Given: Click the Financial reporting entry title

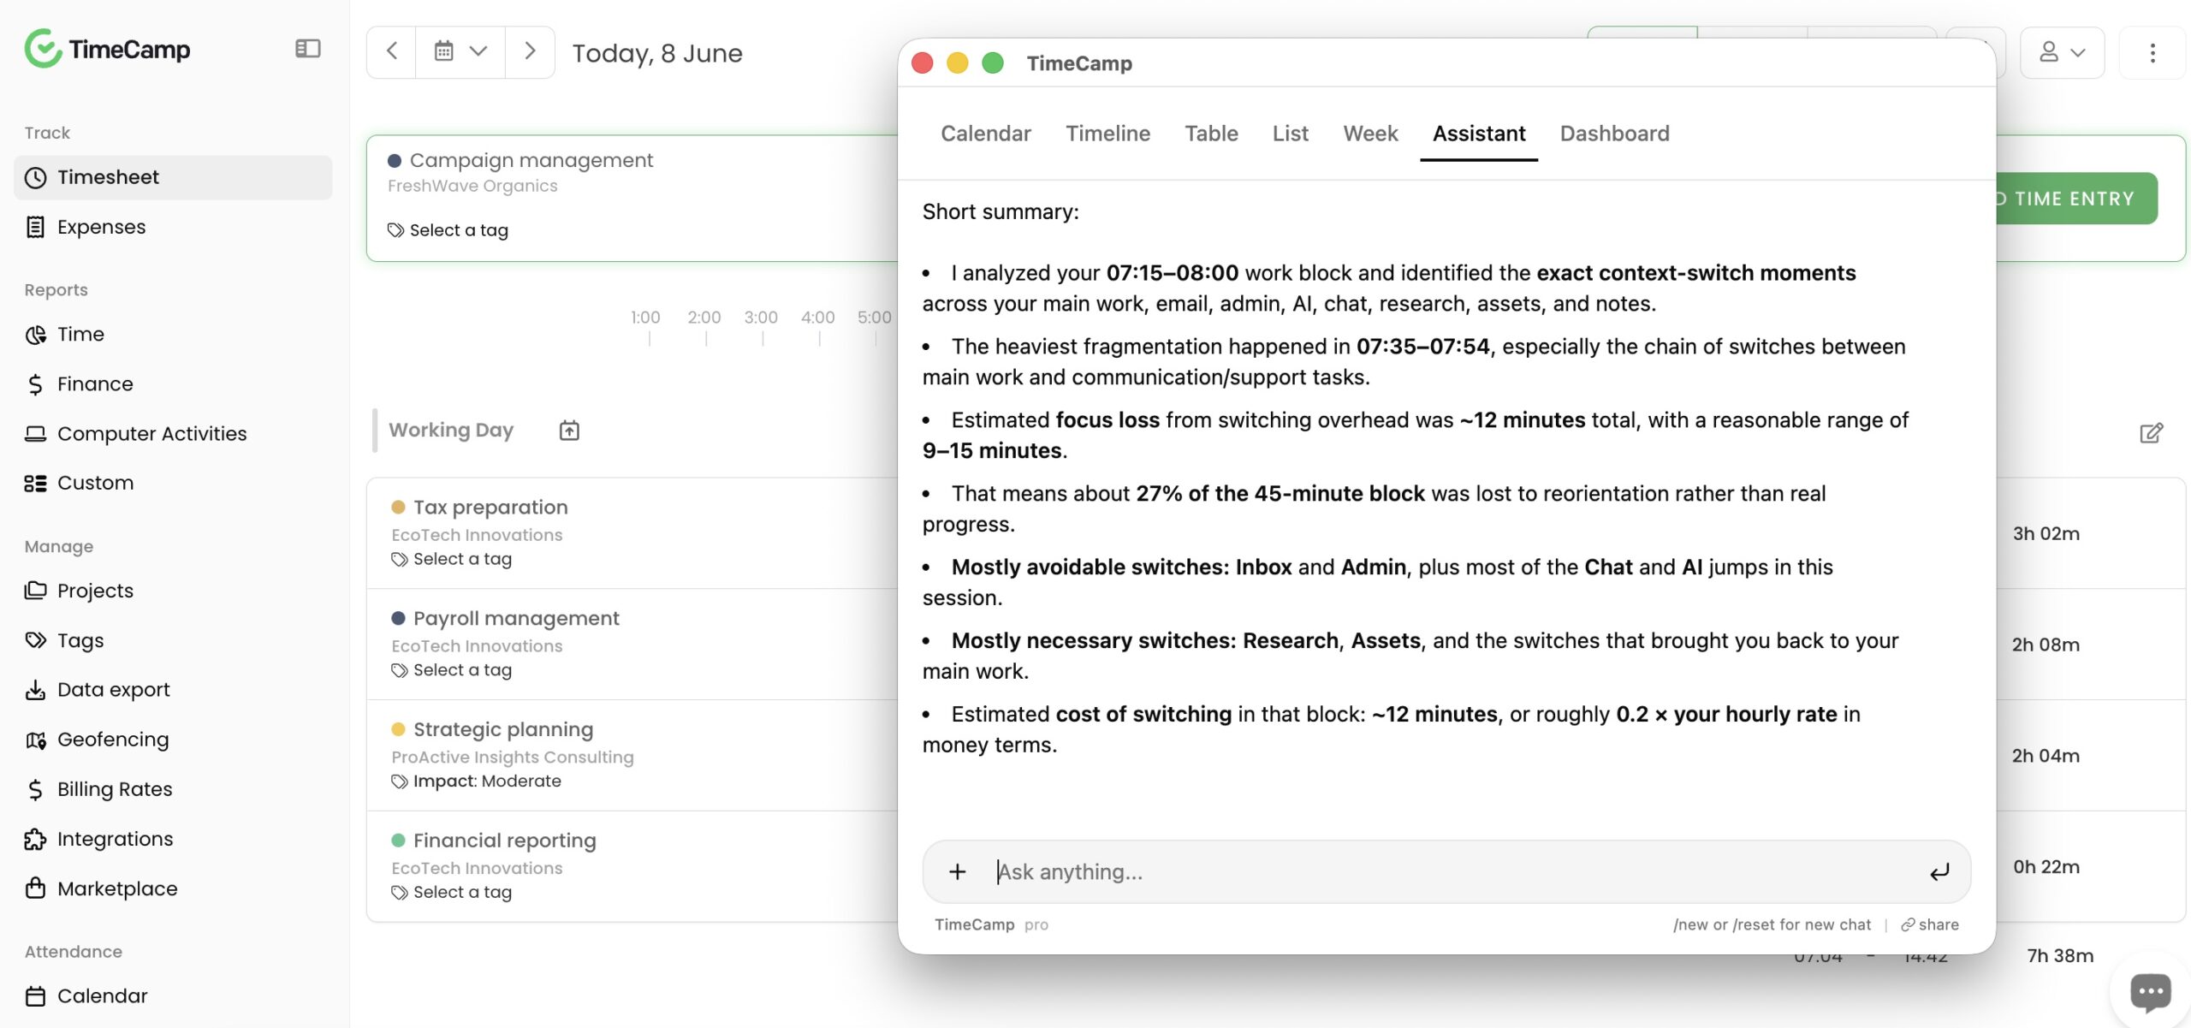Looking at the screenshot, I should coord(505,841).
